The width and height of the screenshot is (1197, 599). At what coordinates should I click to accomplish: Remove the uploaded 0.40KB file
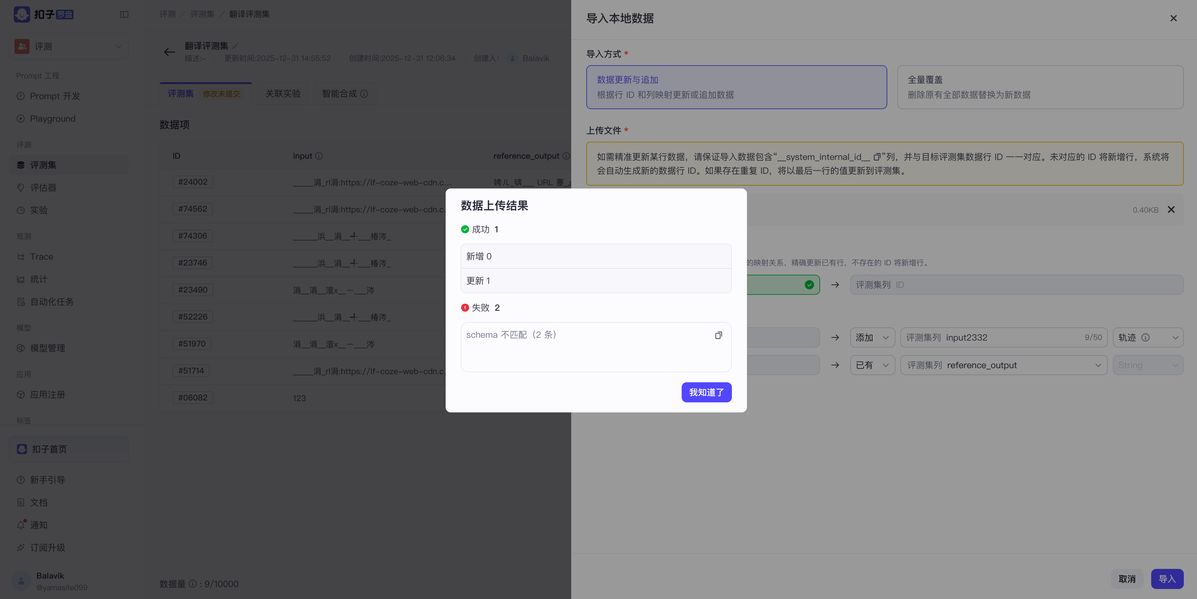pyautogui.click(x=1171, y=210)
